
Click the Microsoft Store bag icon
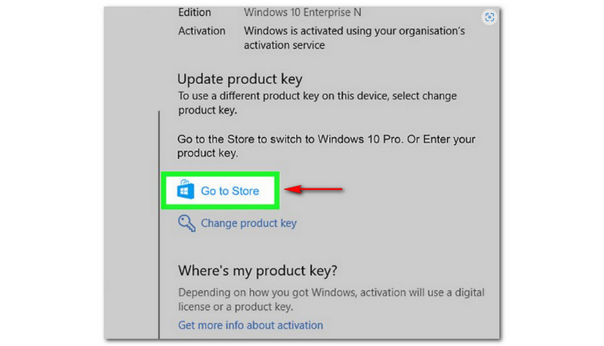pos(186,190)
